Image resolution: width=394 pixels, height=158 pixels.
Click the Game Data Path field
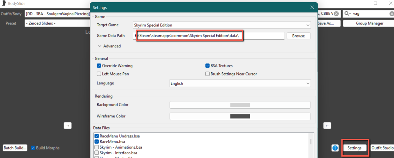209,36
